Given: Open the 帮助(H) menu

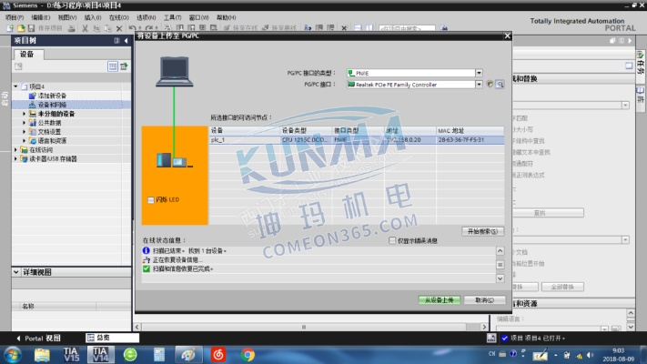Looking at the screenshot, I should (x=226, y=17).
